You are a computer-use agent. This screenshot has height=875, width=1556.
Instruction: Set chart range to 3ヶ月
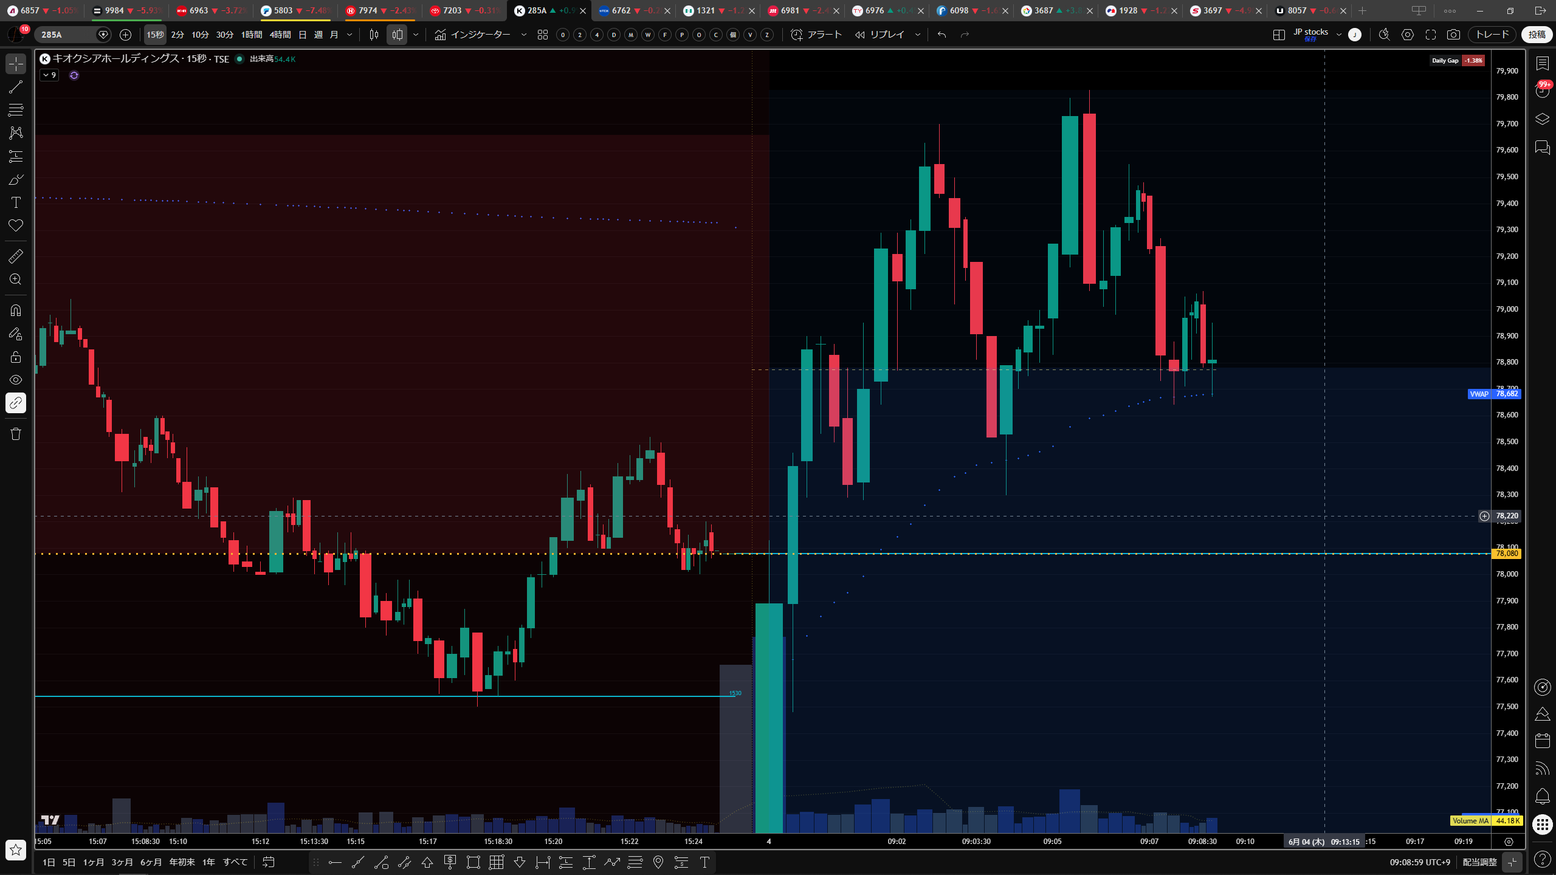[x=122, y=862]
